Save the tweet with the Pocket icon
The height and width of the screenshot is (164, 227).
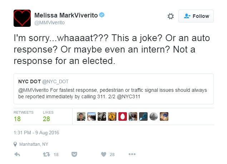[x=74, y=154]
